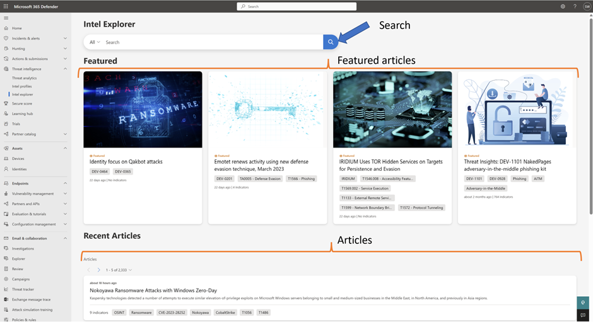Click the Home icon in sidebar
The height and width of the screenshot is (322, 593).
6,28
